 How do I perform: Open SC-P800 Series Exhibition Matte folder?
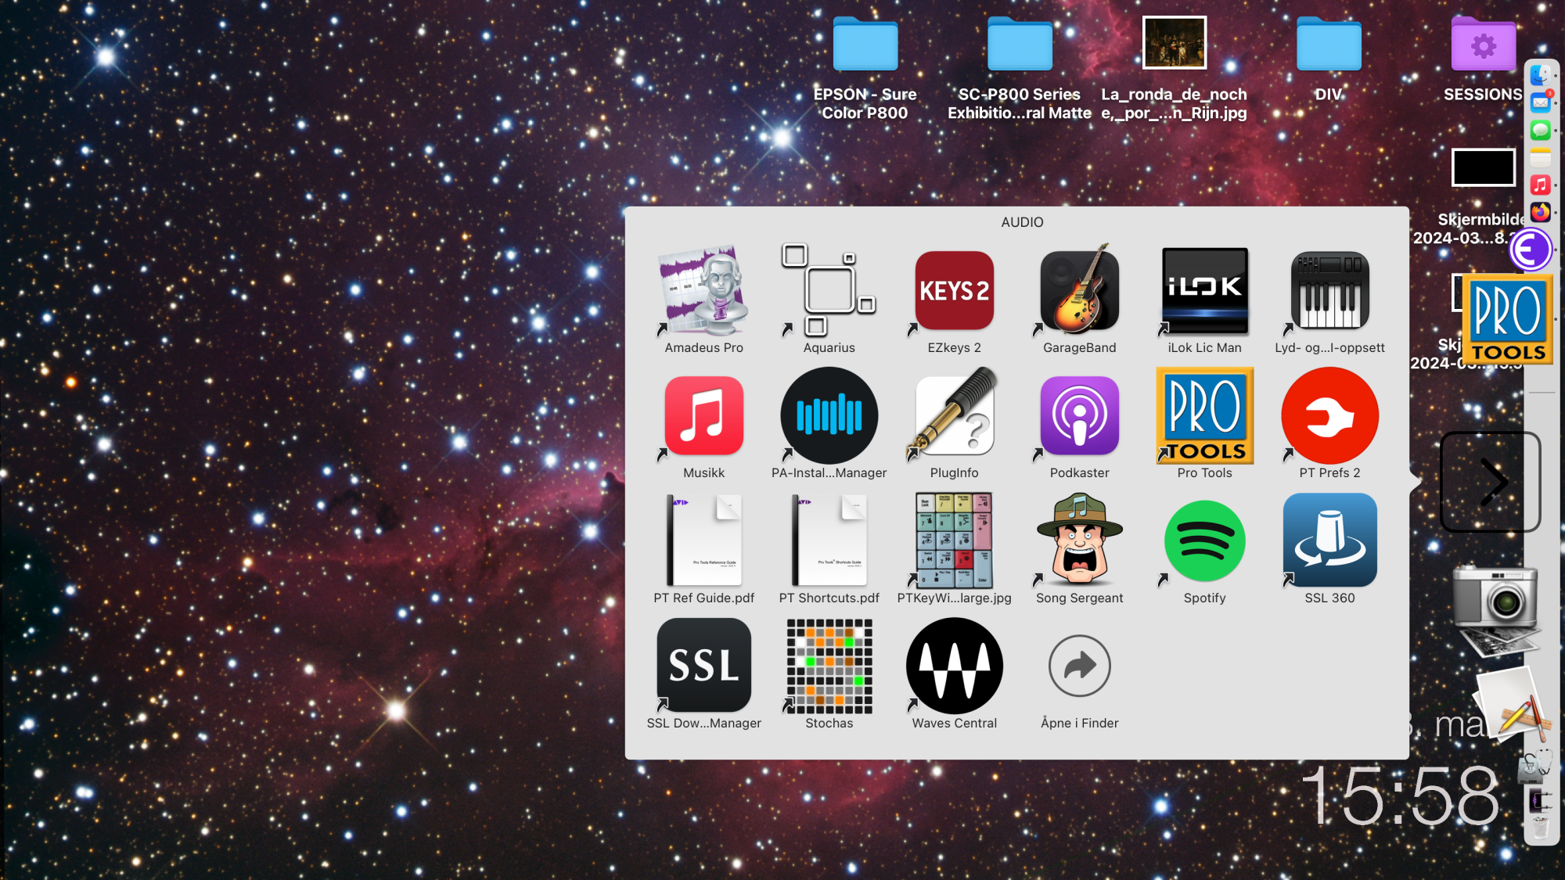[1020, 44]
